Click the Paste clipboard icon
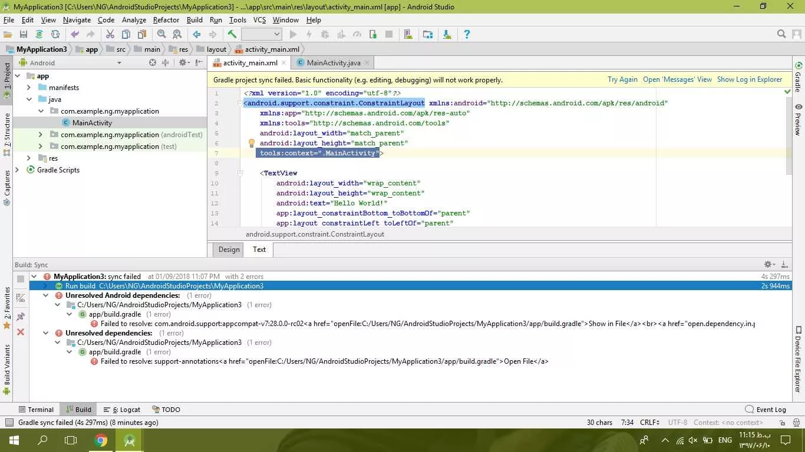The image size is (805, 452). pyautogui.click(x=142, y=35)
